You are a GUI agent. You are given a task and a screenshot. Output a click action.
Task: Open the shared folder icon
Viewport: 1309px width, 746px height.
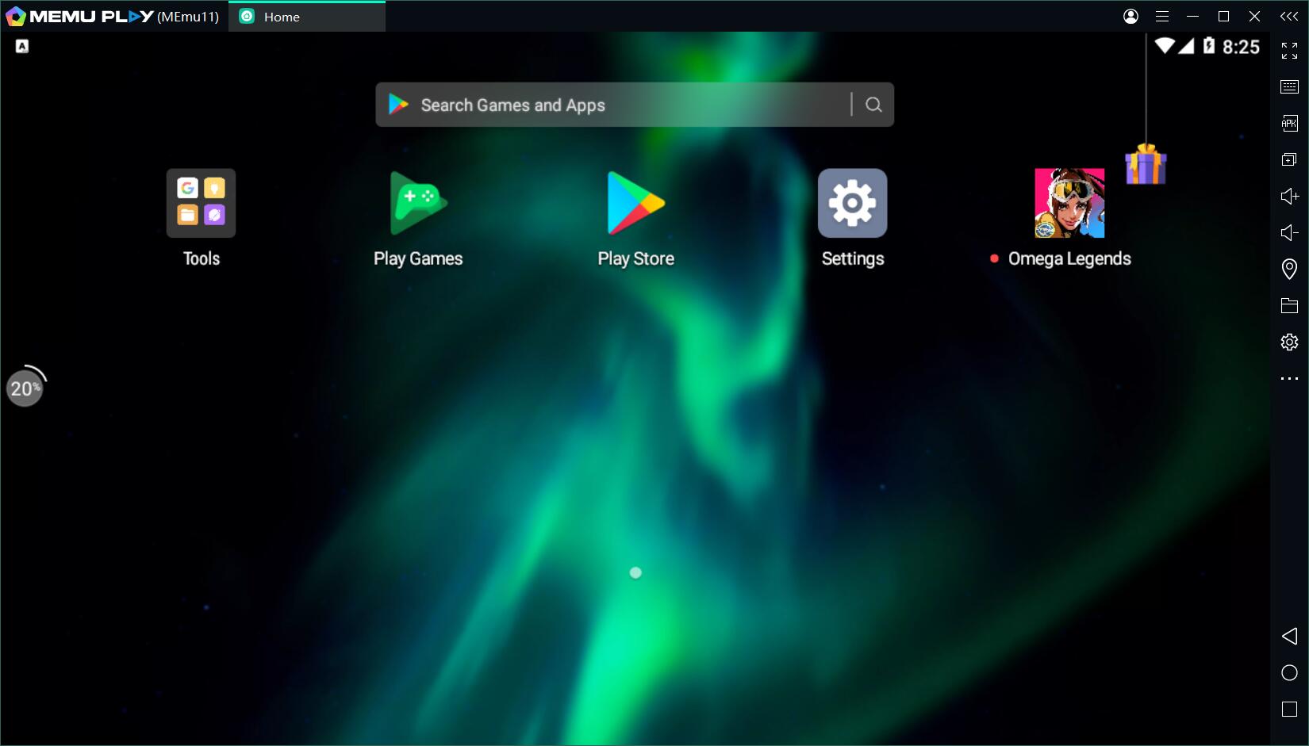point(1289,305)
